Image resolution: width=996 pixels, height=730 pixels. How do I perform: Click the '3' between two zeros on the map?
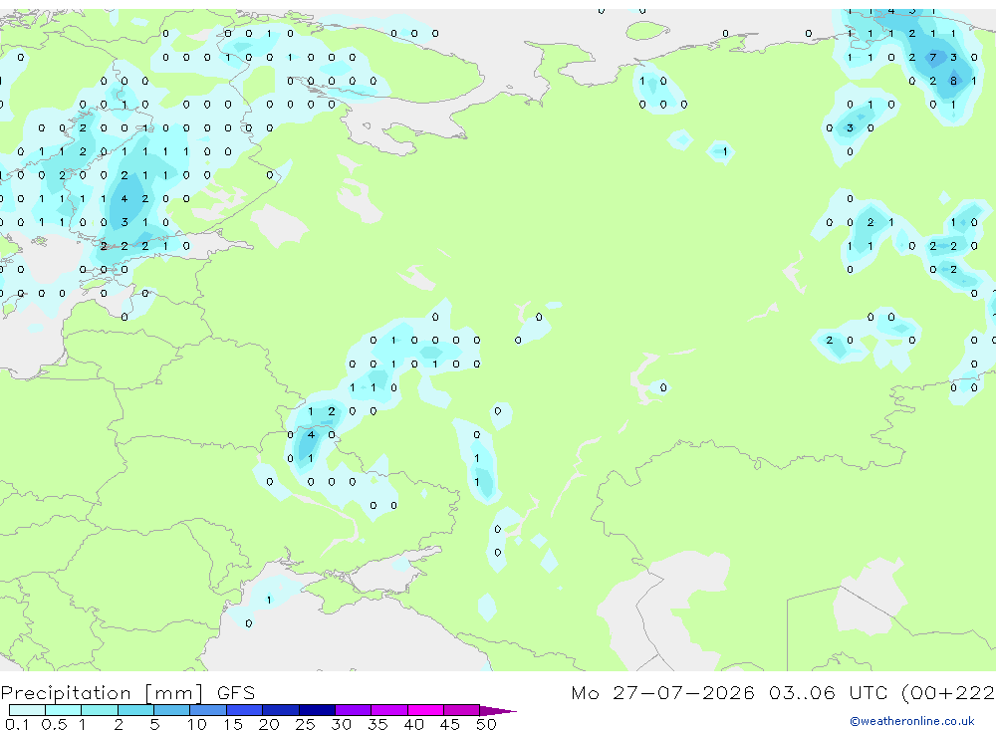click(x=850, y=127)
